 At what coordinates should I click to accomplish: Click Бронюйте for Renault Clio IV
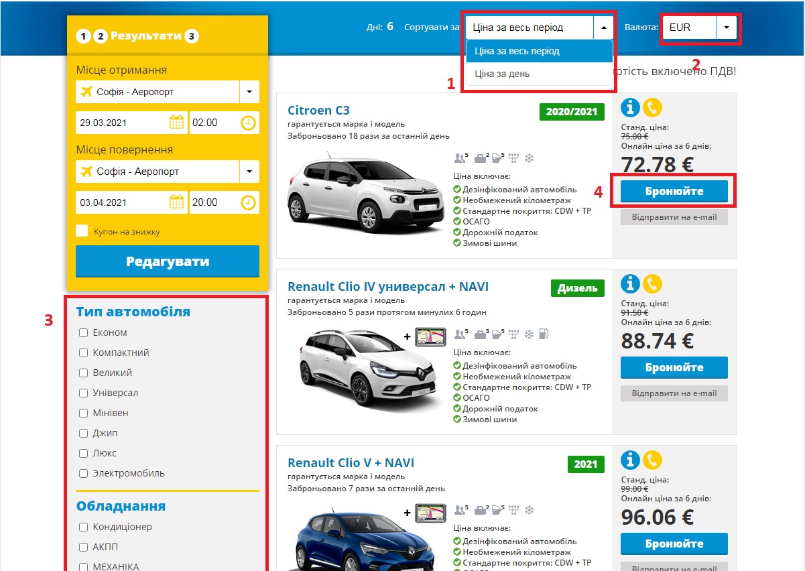point(674,367)
